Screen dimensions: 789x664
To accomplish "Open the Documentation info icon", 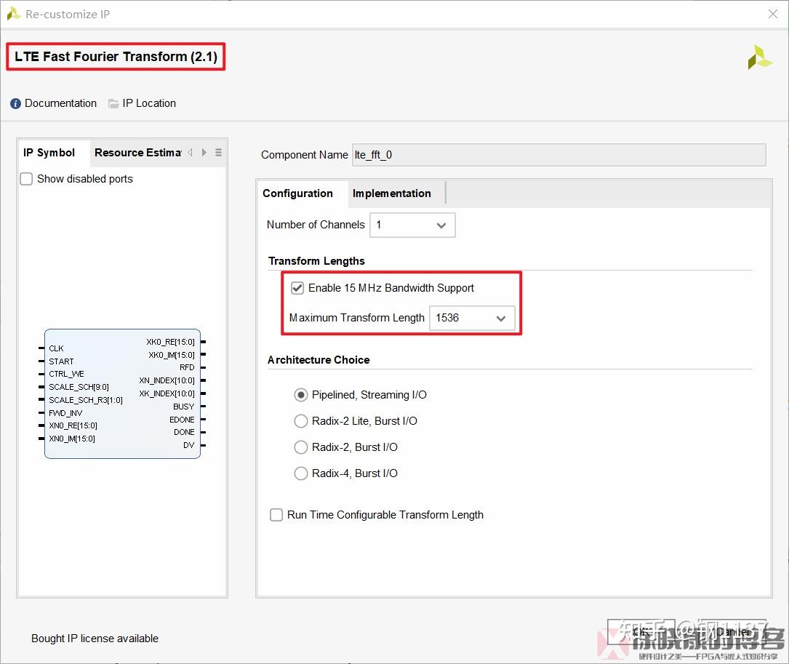I will [x=15, y=103].
